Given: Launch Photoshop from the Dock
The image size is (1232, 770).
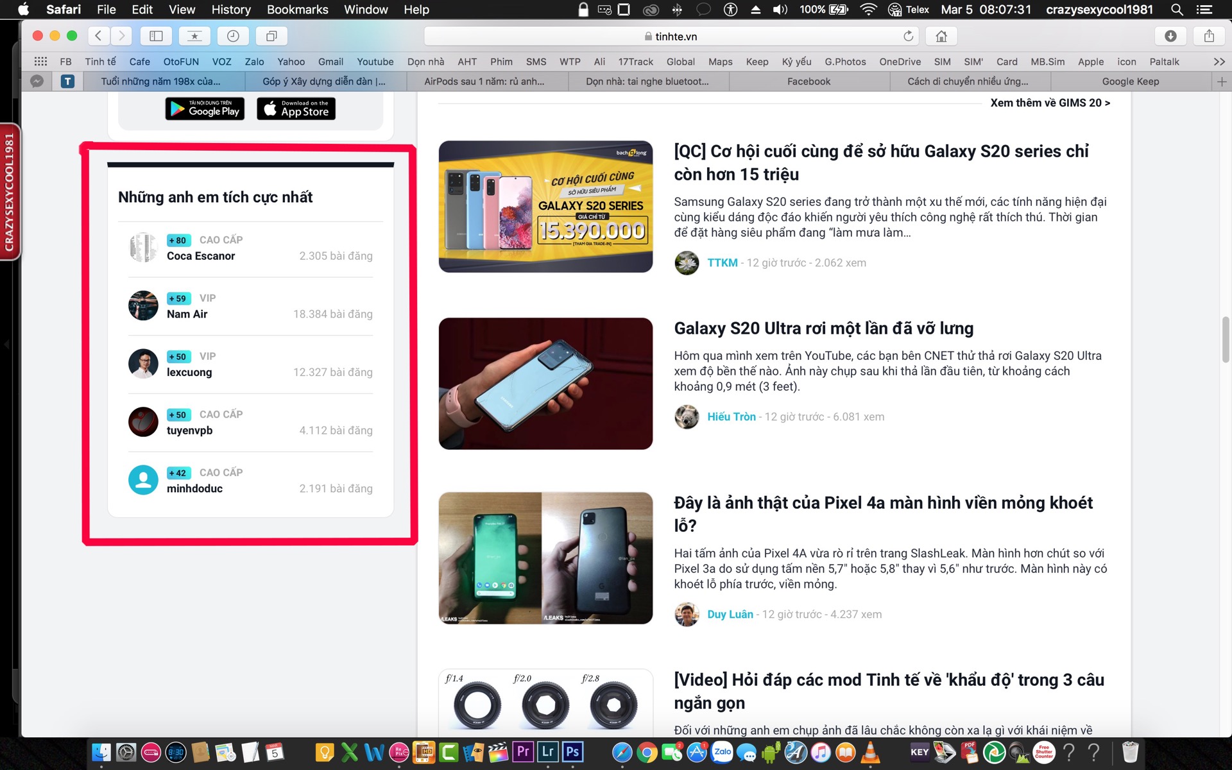Looking at the screenshot, I should pyautogui.click(x=572, y=751).
